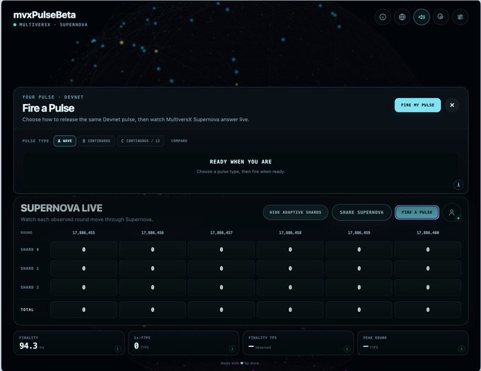Click the info icon on FINALITY TPS card
Image resolution: width=481 pixels, height=371 pixels.
point(347,348)
